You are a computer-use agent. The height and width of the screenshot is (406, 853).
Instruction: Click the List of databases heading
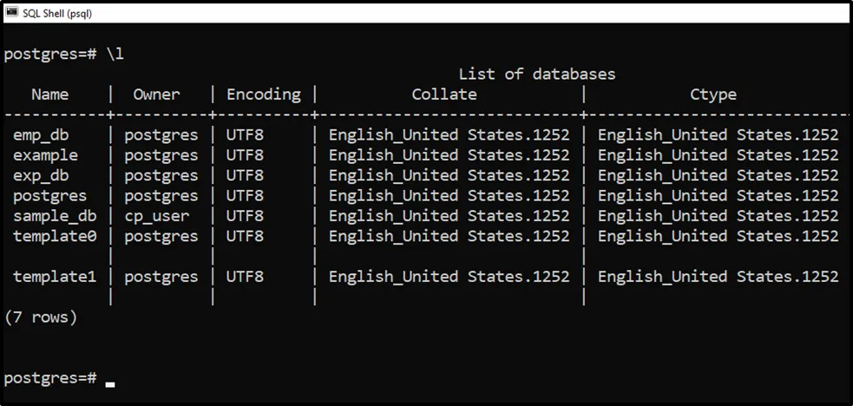click(536, 74)
